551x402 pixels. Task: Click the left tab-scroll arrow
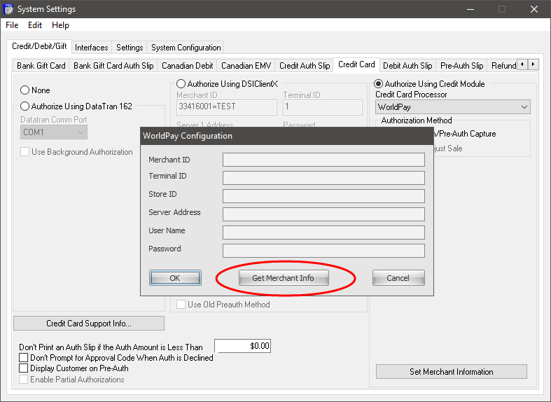point(522,64)
